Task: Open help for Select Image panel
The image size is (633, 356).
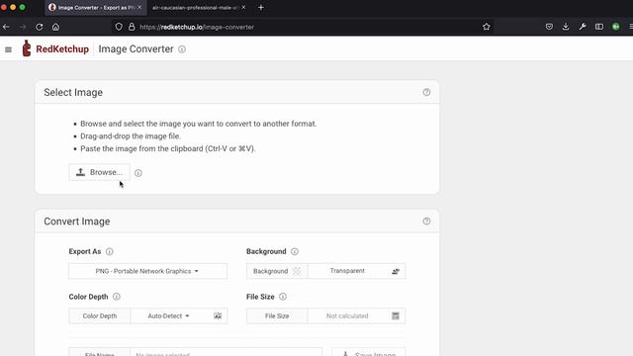Action: click(426, 92)
